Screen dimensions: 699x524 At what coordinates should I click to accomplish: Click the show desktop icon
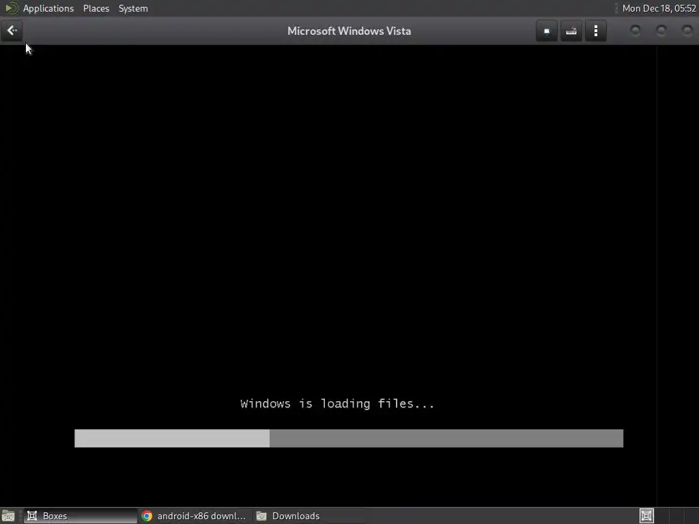click(x=8, y=516)
